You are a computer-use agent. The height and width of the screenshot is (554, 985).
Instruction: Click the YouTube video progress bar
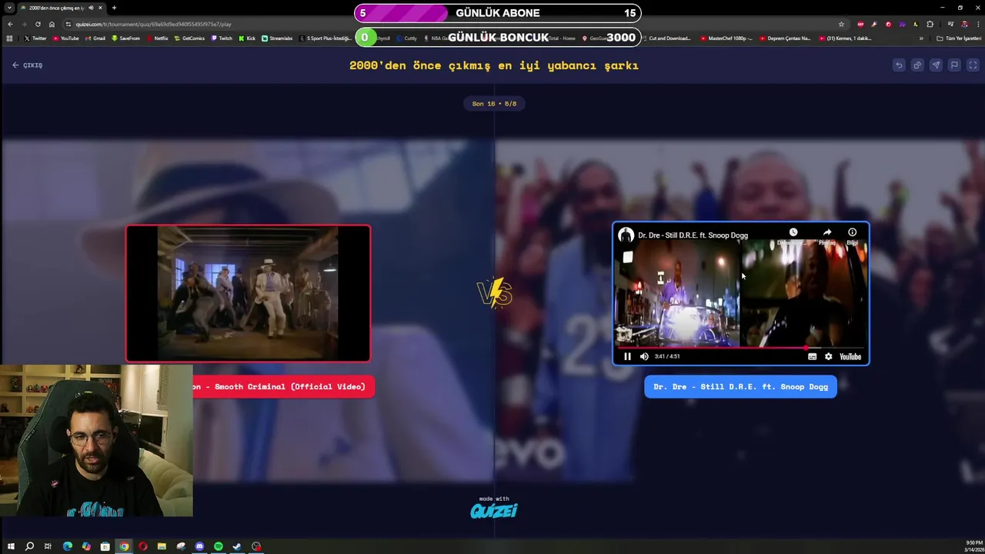(x=740, y=348)
